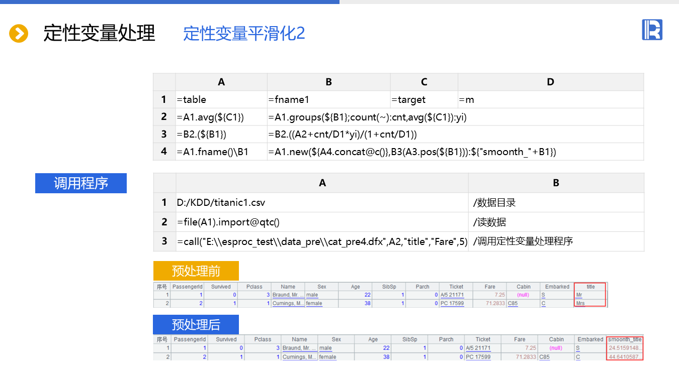Viewport: 679px width, 381px height.
Task: Click the 预处理前 orange label
Action: (196, 271)
